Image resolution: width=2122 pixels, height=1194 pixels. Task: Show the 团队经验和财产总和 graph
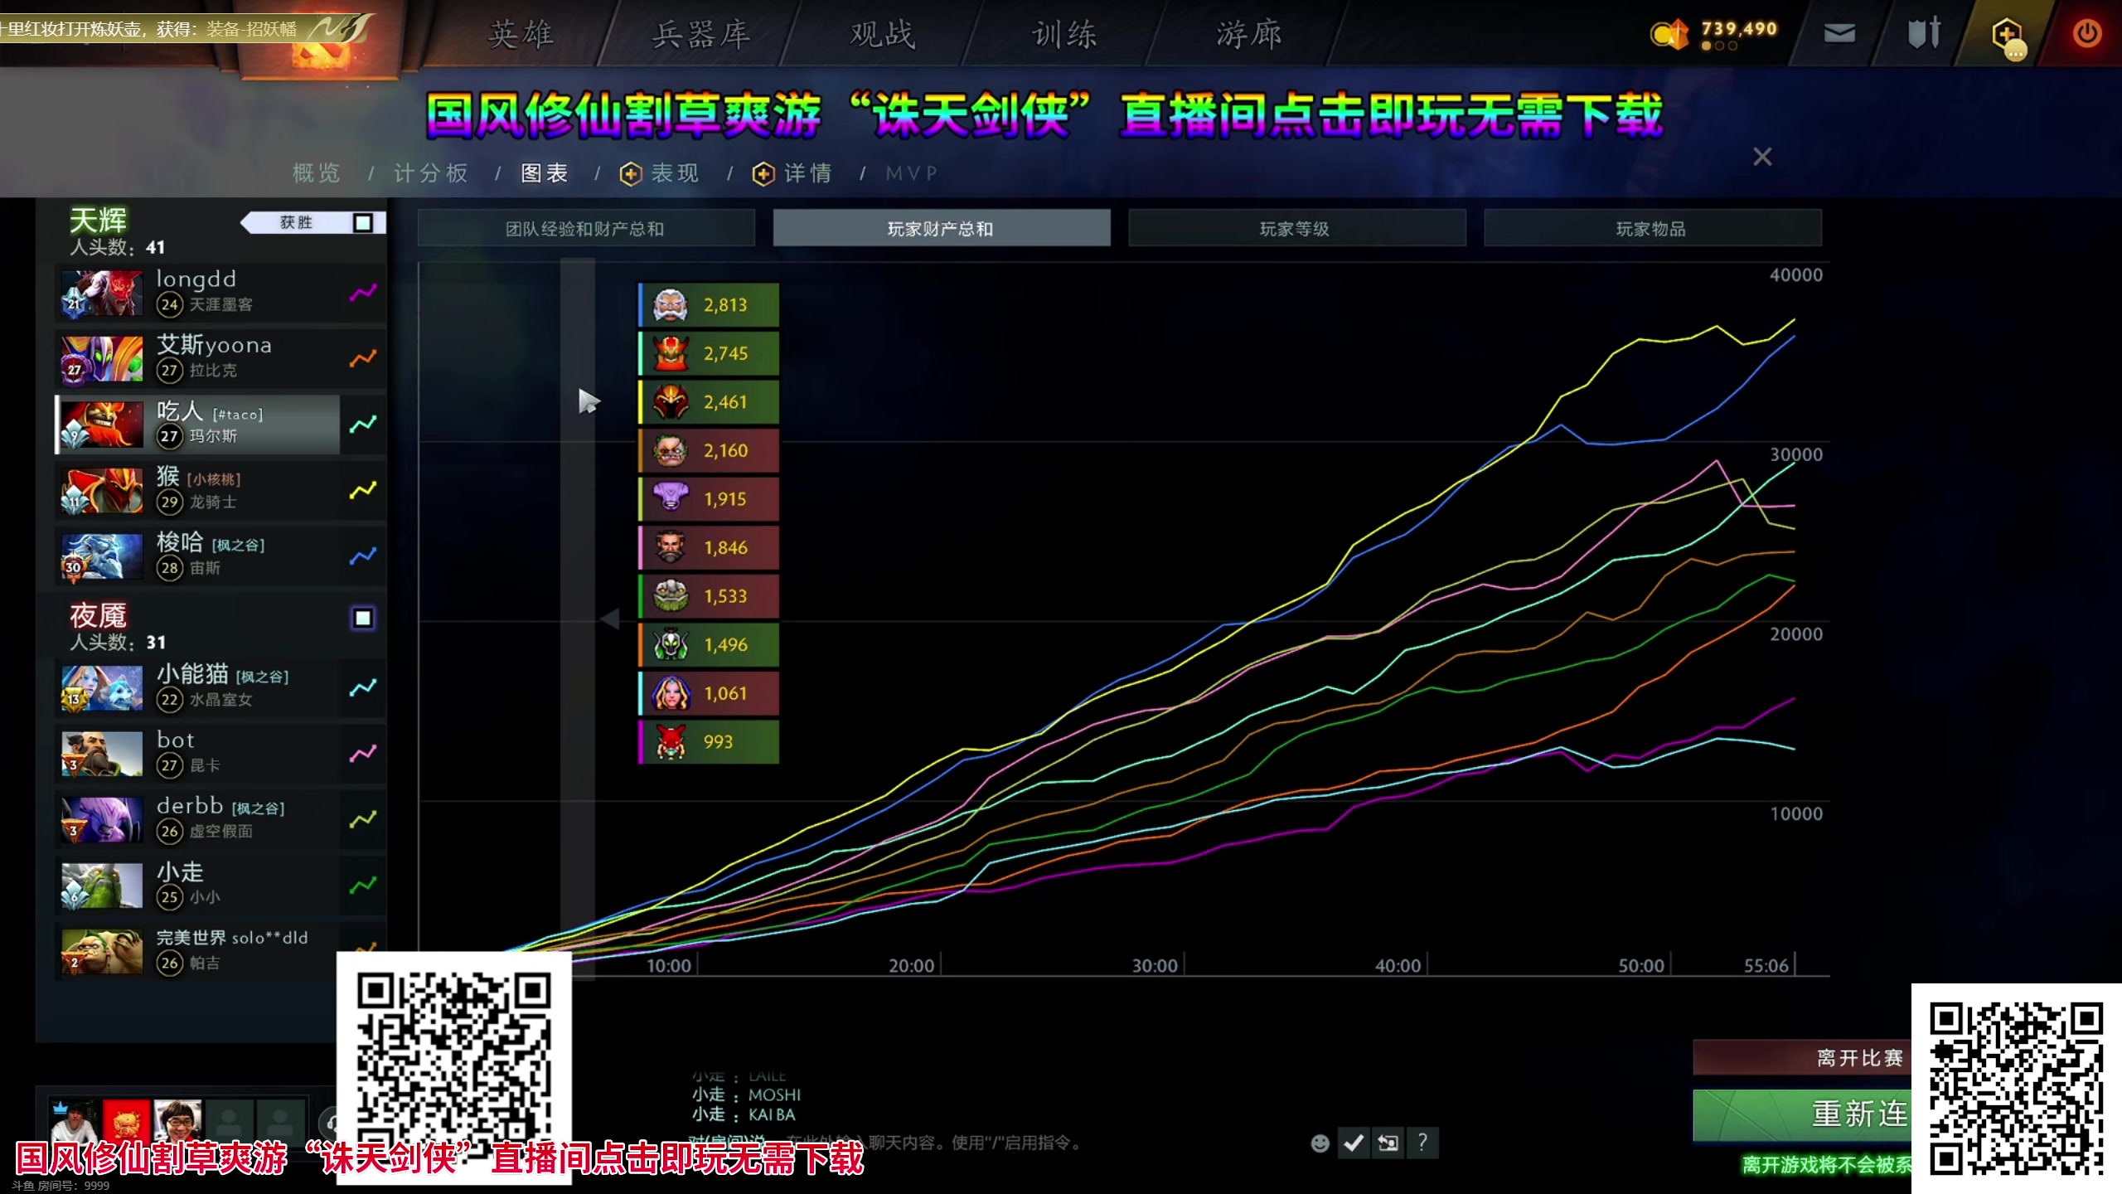point(586,228)
